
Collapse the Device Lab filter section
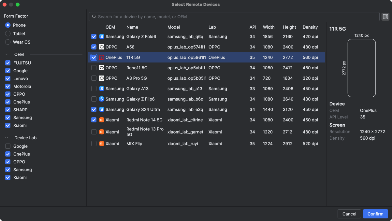pyautogui.click(x=7, y=138)
